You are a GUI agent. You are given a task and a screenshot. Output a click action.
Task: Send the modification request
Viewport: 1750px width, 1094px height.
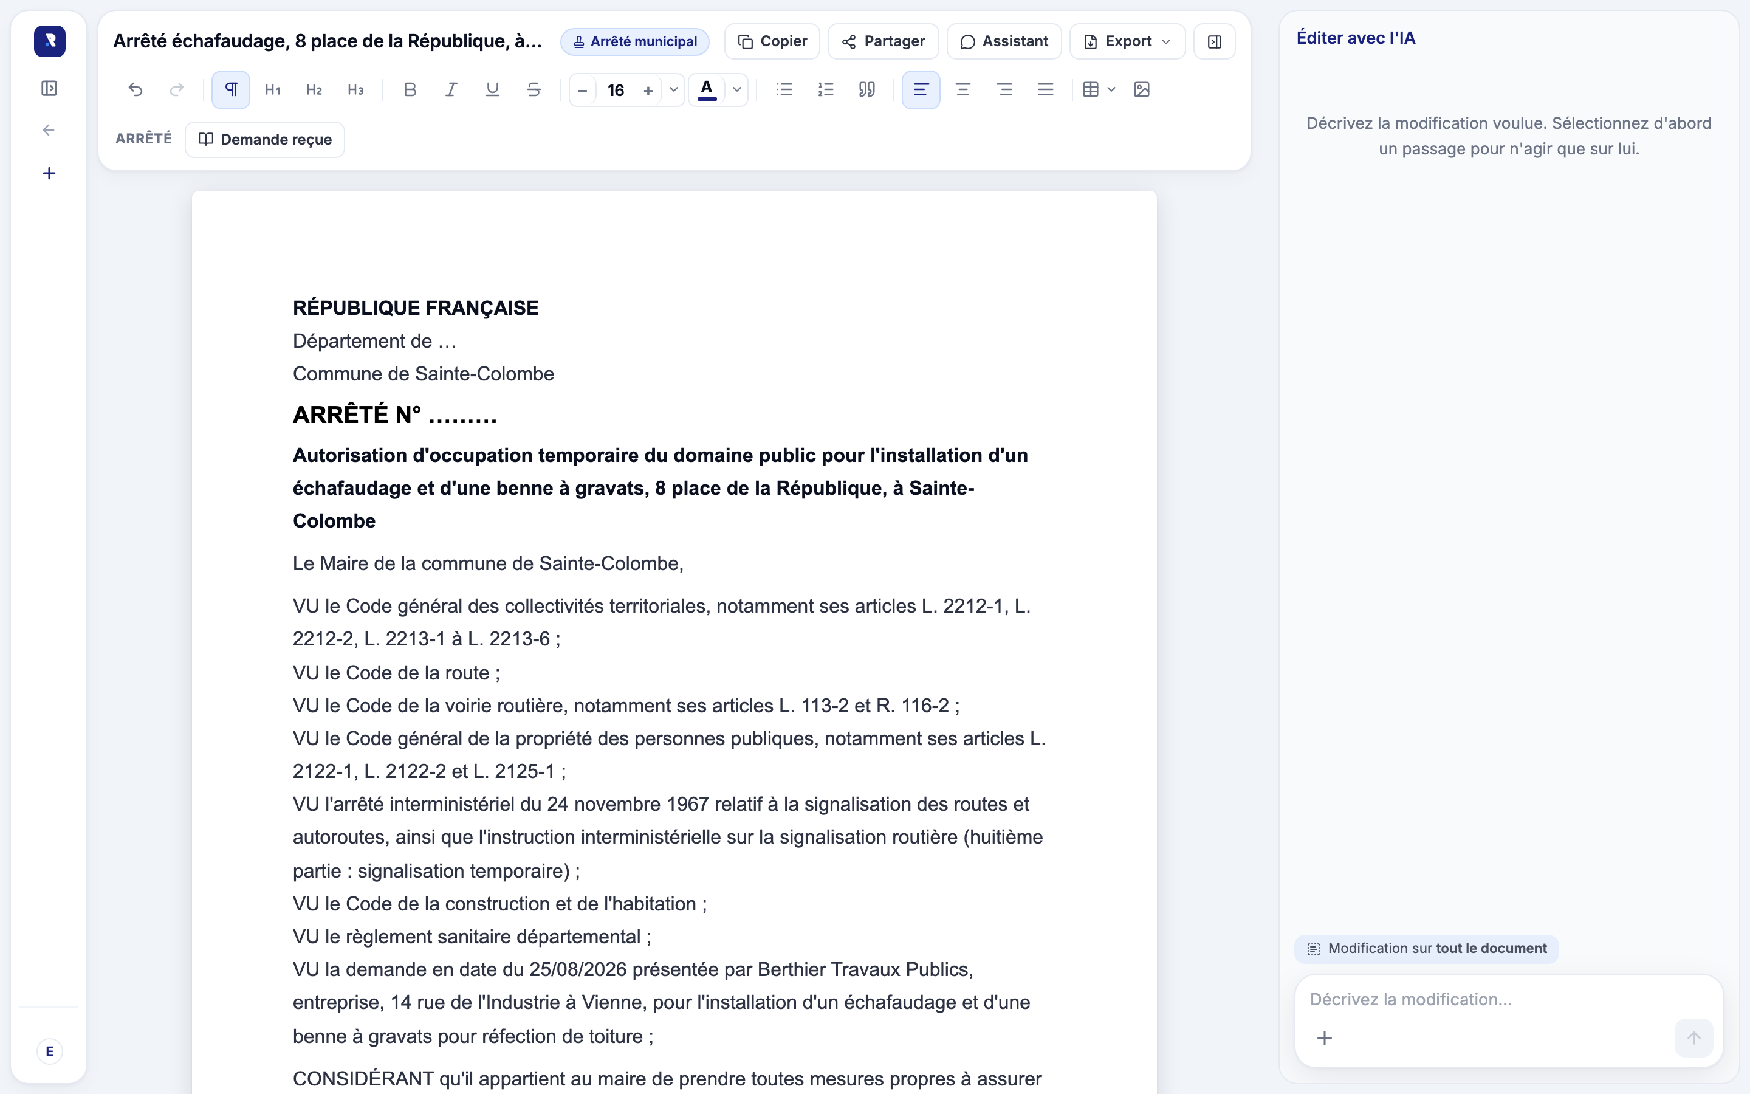pyautogui.click(x=1693, y=1038)
